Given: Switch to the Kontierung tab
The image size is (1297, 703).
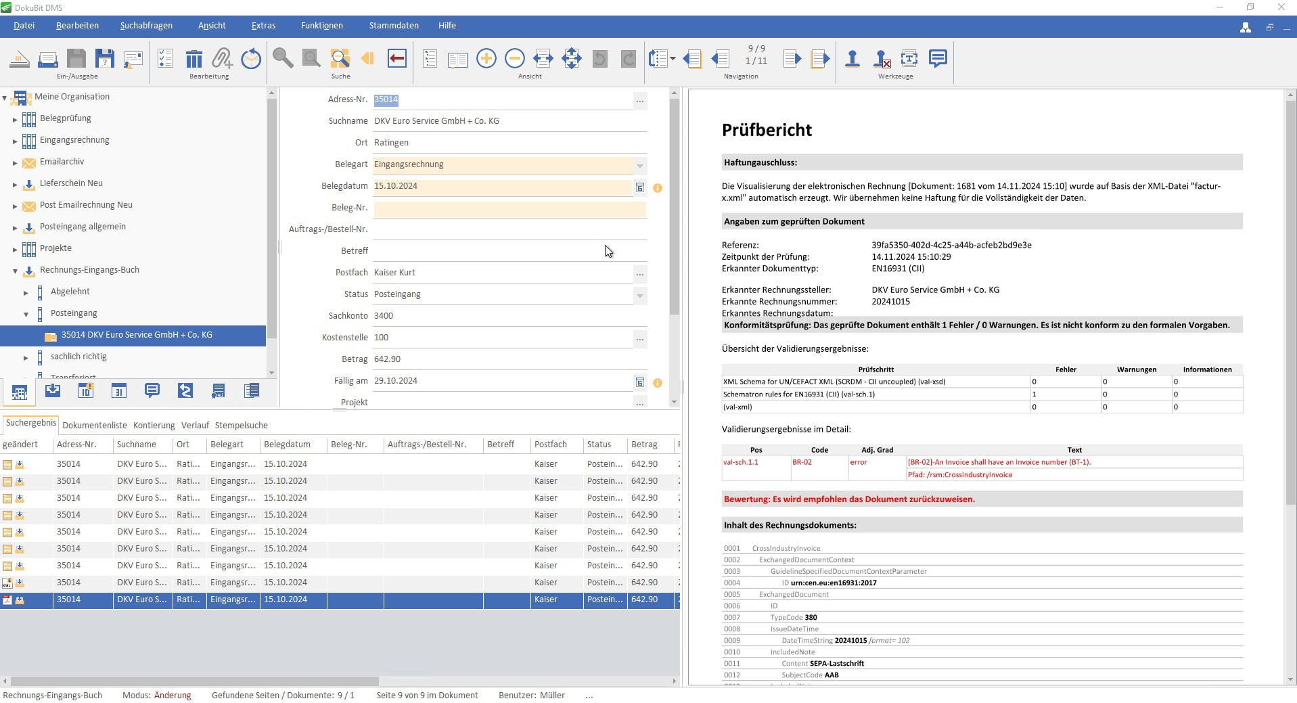Looking at the screenshot, I should pyautogui.click(x=154, y=426).
